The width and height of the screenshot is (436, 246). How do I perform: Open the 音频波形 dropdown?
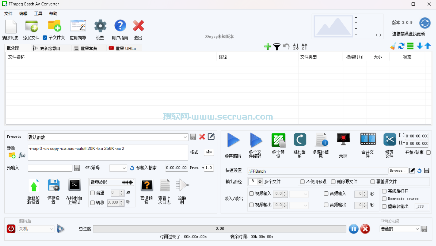[x=112, y=182]
